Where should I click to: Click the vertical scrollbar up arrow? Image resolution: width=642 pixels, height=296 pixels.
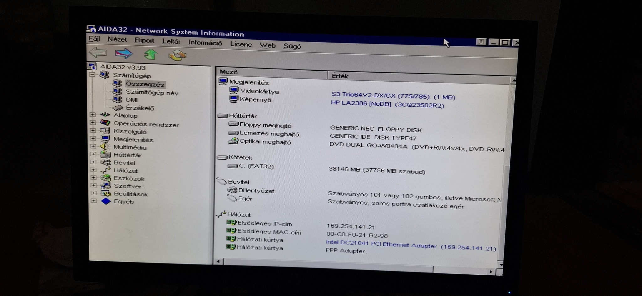513,81
